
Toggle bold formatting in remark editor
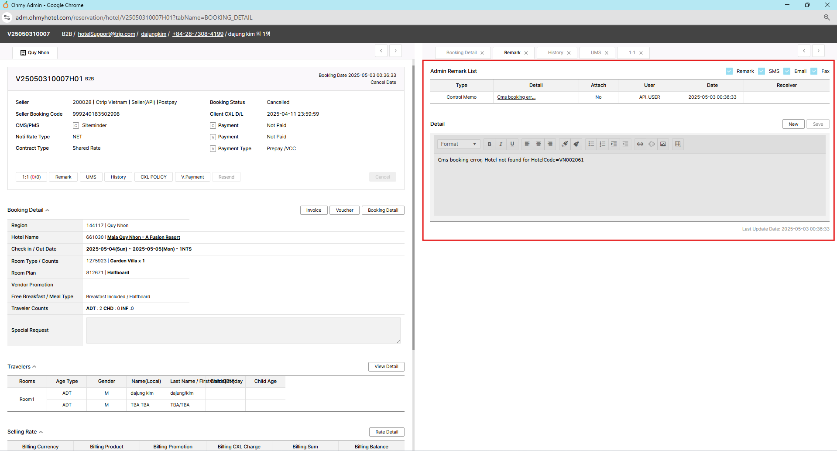(x=489, y=144)
